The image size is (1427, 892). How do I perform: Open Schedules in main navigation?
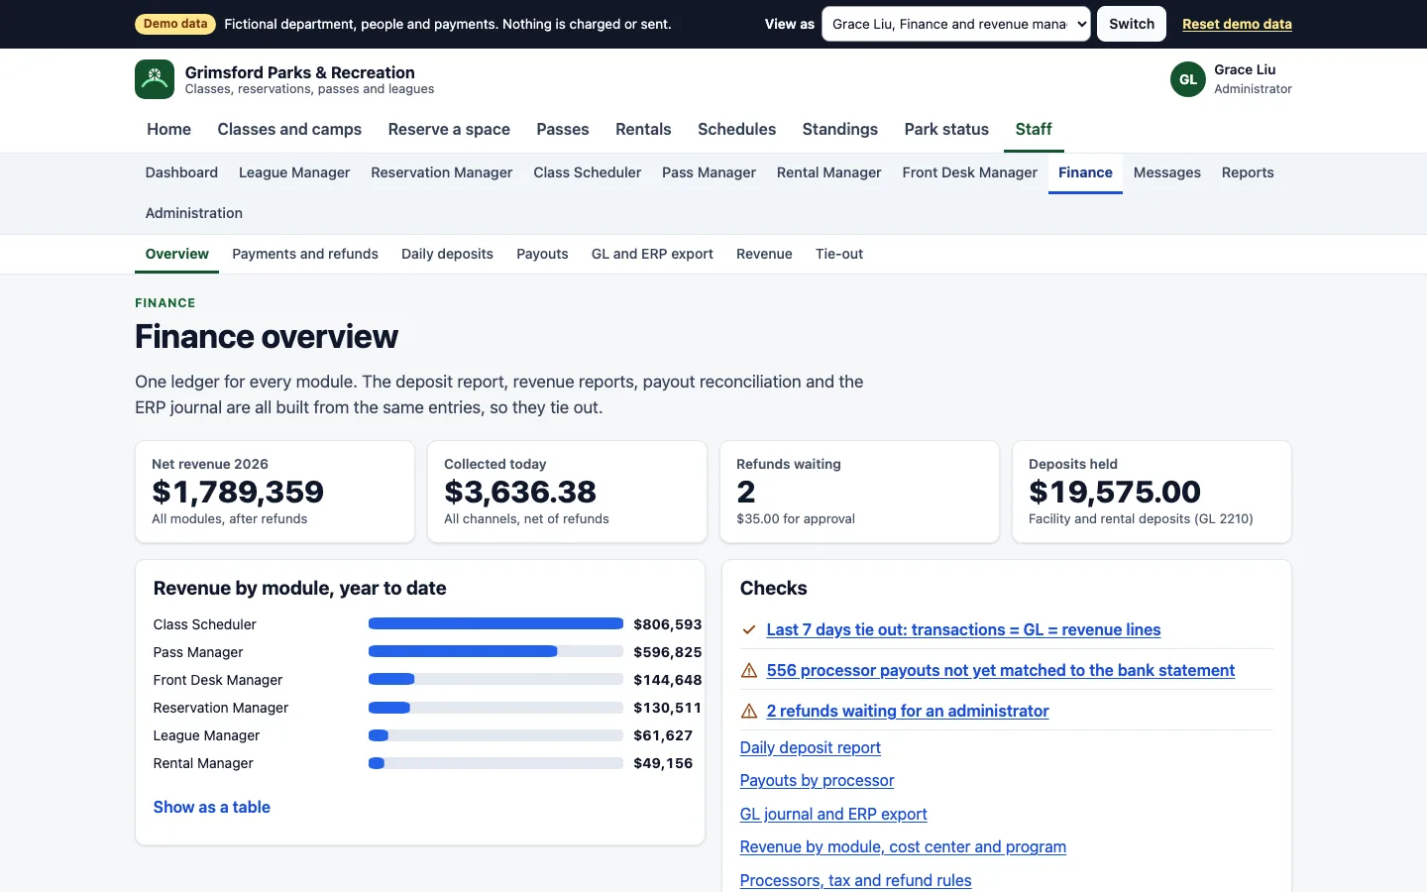[x=736, y=129]
